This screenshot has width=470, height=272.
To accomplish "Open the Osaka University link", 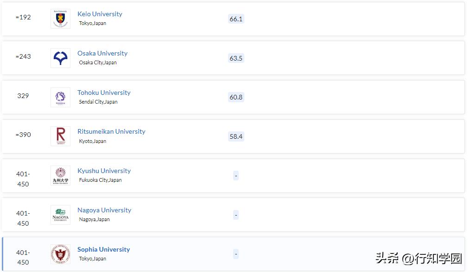I will (102, 53).
